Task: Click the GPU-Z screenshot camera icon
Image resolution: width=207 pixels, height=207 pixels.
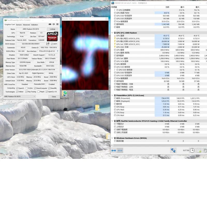Action: click(x=50, y=24)
